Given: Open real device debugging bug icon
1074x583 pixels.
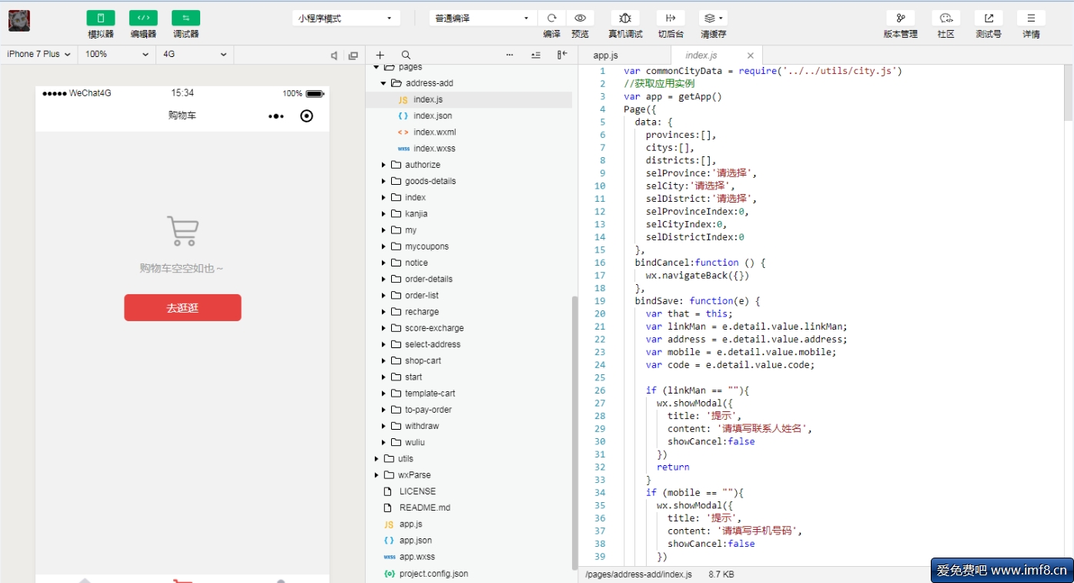Looking at the screenshot, I should click(x=624, y=18).
